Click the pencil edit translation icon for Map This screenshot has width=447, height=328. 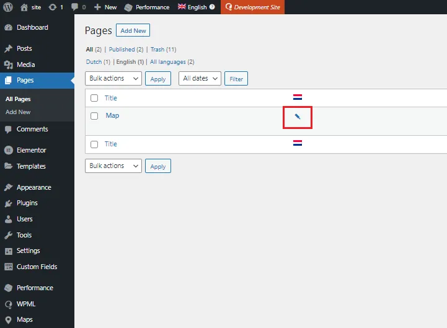(x=298, y=117)
